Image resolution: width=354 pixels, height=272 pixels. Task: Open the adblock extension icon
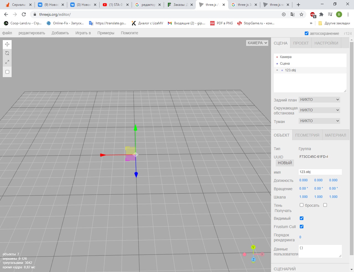313,15
